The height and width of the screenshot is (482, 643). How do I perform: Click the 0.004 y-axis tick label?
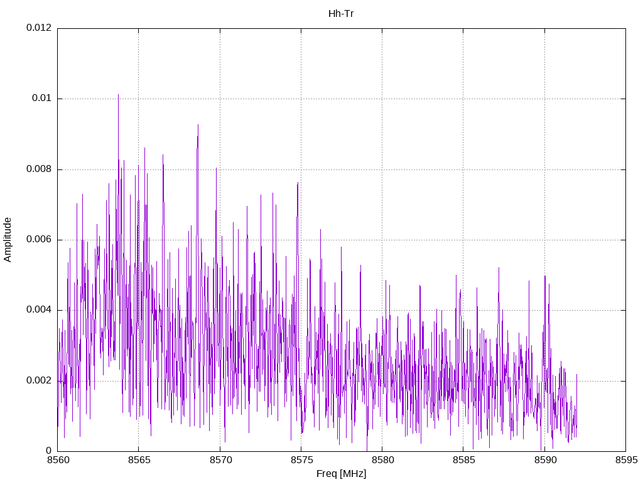[x=39, y=310]
